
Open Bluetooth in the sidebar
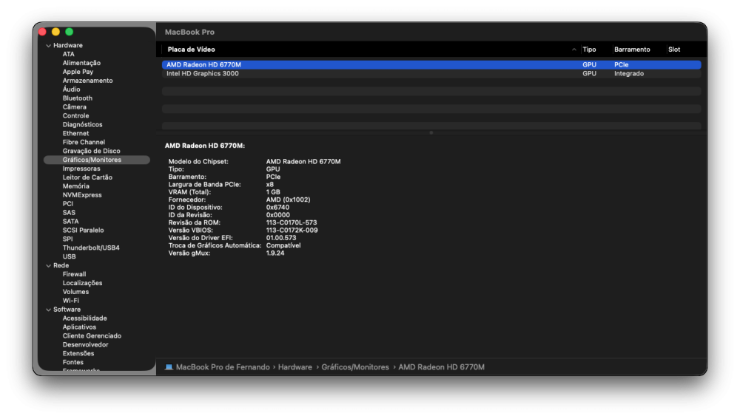(78, 98)
